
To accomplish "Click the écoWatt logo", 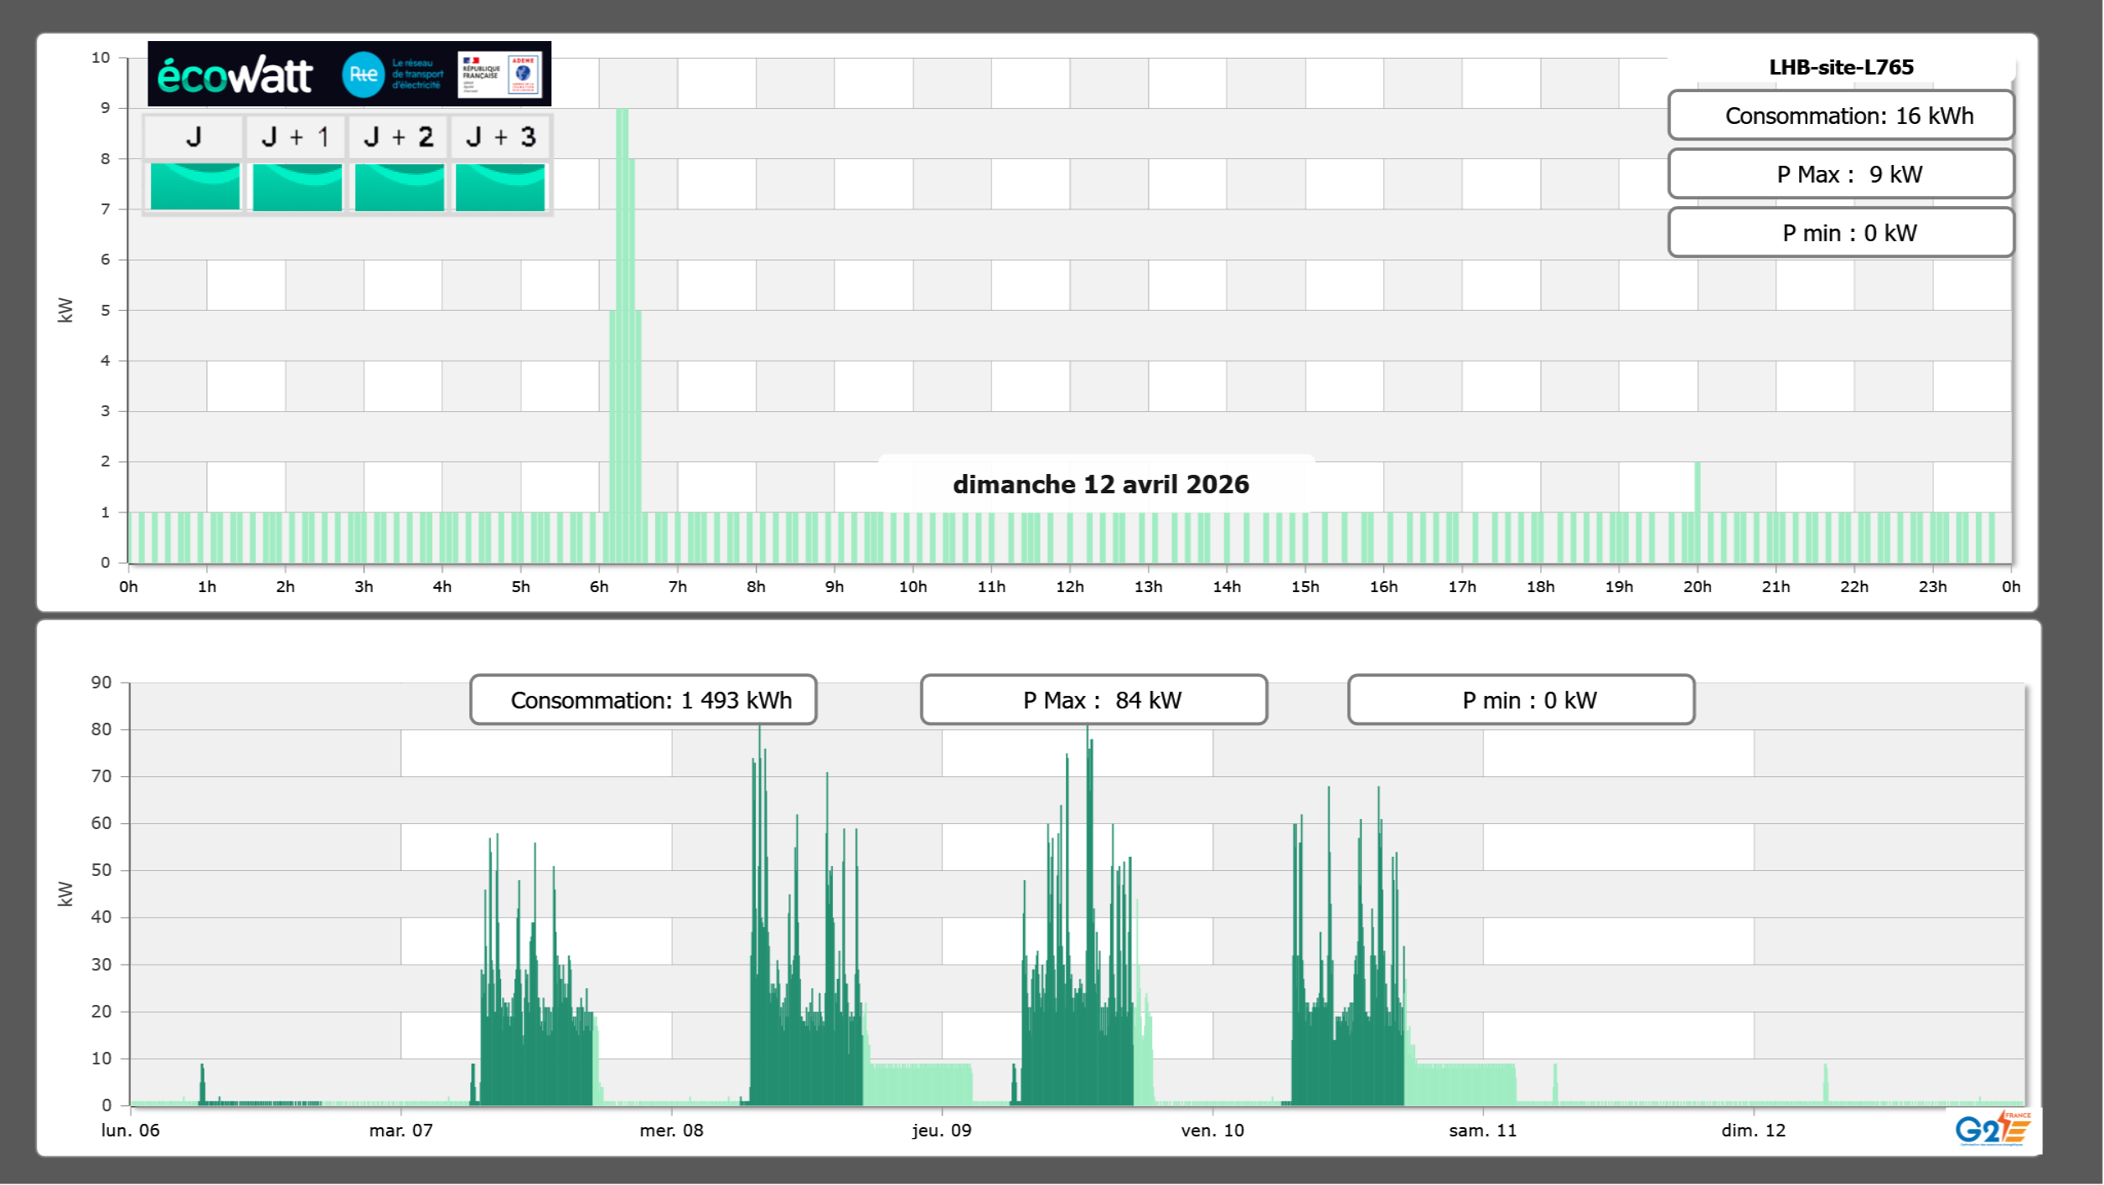I will pos(235,75).
